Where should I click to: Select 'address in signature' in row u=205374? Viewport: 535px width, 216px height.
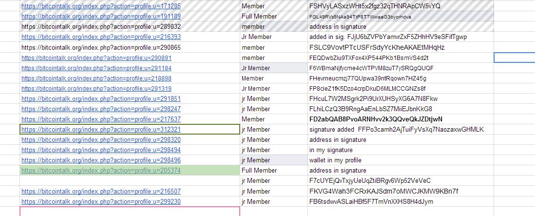coord(401,170)
